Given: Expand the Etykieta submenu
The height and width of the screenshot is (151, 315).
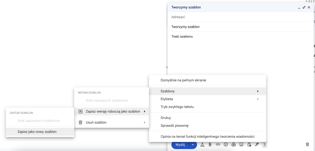Looking at the screenshot, I should tap(207, 99).
